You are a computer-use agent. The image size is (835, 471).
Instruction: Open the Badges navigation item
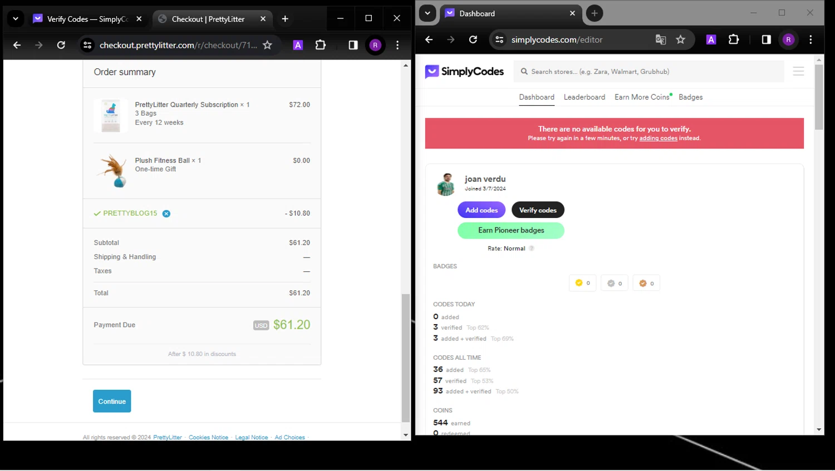coord(690,97)
